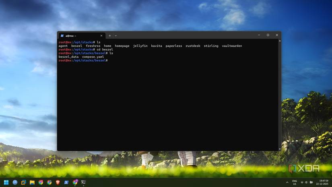Screen dimensions: 332x187
Task: Show hidden system tray icons
Action: (287, 182)
